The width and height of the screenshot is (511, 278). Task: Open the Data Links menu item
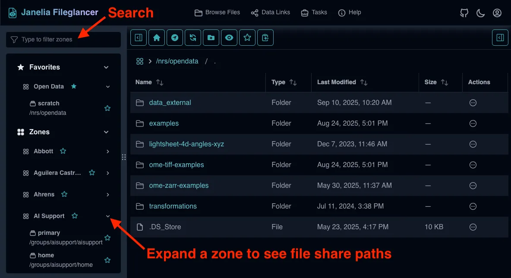pyautogui.click(x=271, y=13)
